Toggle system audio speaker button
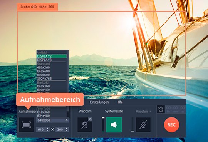Image resolution: width=208 pixels, height=142 pixels. [x=114, y=125]
